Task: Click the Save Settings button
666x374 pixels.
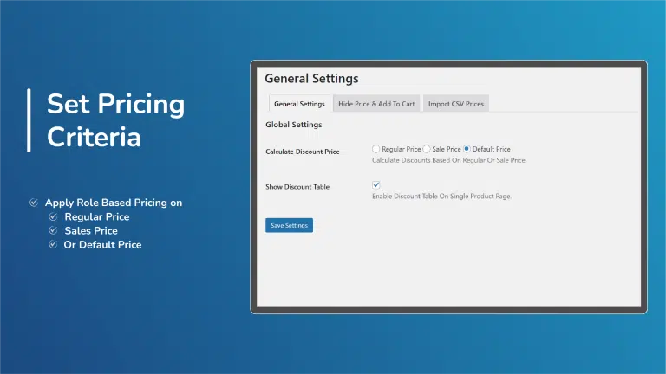Action: pos(289,225)
